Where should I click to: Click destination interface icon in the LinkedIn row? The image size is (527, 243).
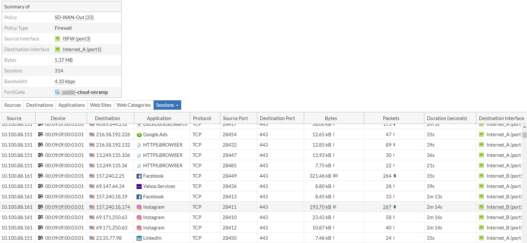click(481, 238)
